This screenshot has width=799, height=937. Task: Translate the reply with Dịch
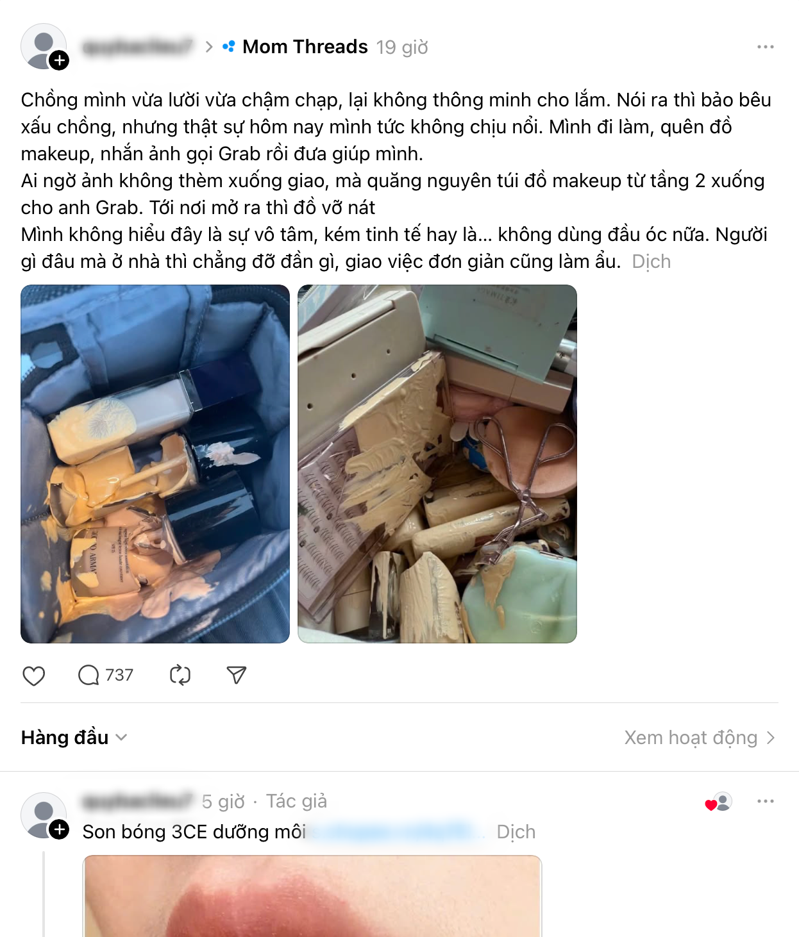tap(516, 832)
